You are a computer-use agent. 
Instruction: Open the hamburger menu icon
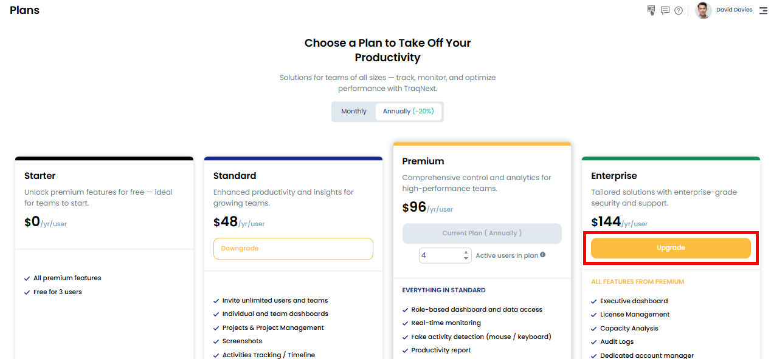coord(763,10)
